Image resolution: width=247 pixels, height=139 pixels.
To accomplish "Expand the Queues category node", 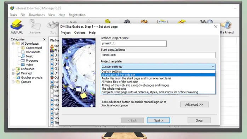I will [13, 82].
